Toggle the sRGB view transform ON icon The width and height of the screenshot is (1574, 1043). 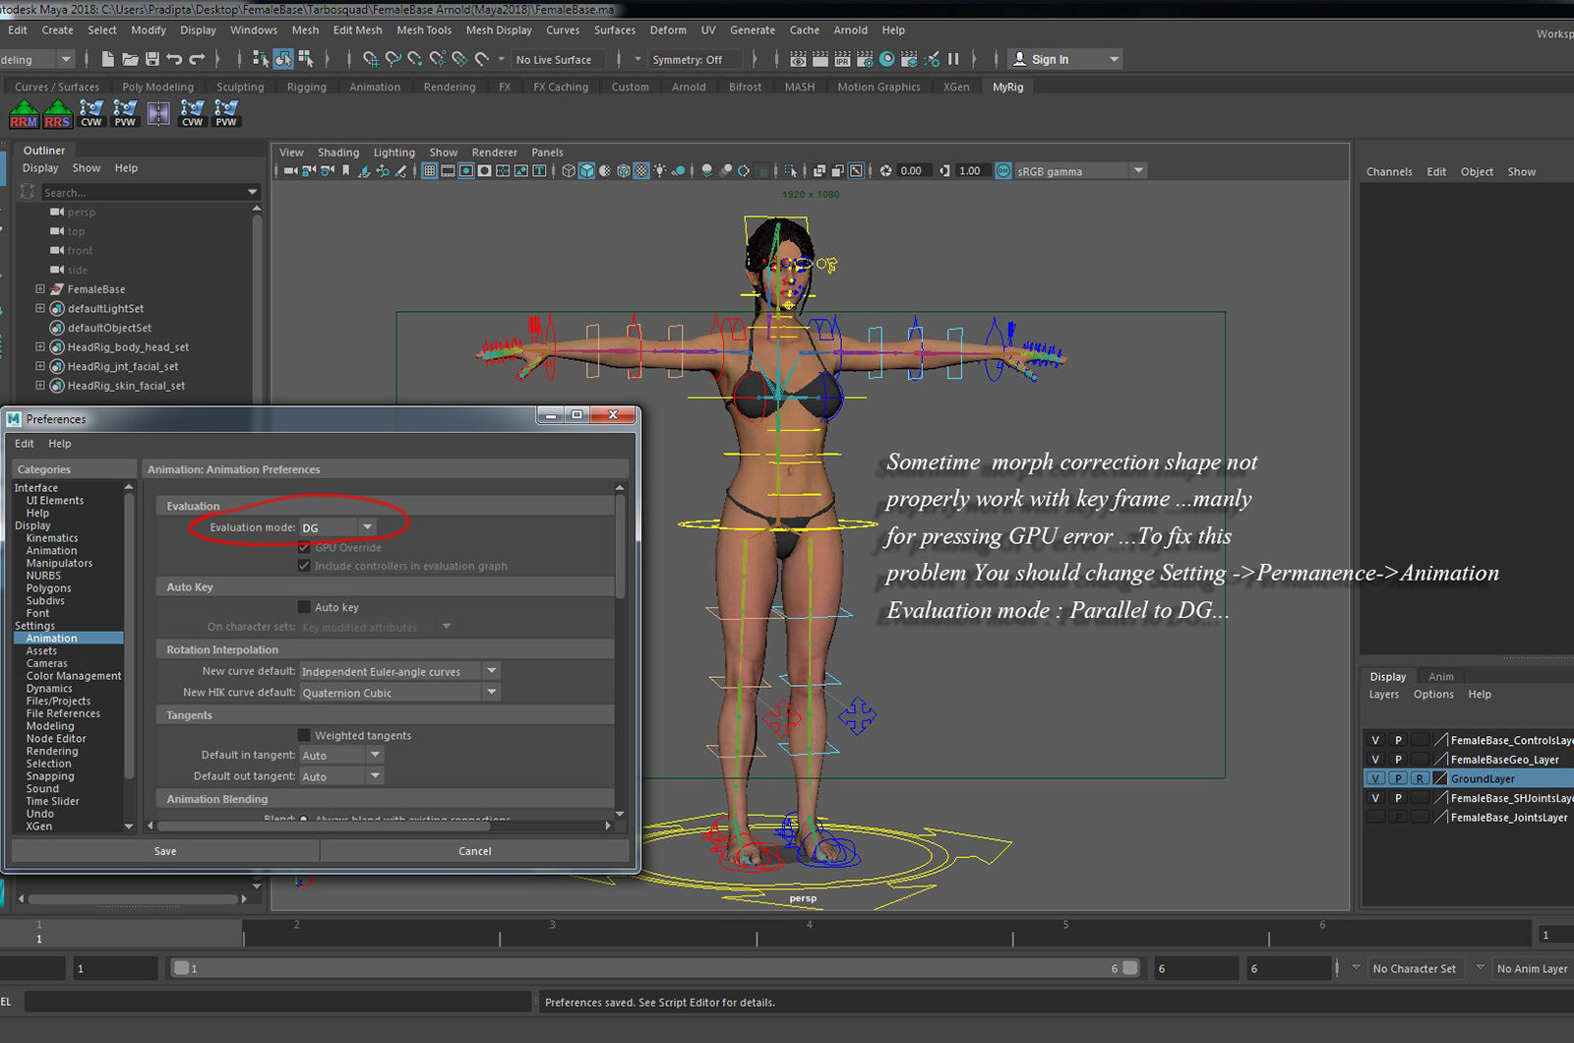[1003, 170]
